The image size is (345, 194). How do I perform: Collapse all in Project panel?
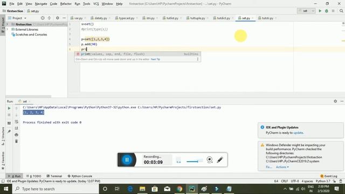(x=49, y=18)
